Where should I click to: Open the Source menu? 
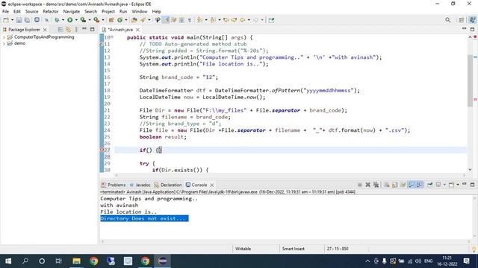click(x=31, y=12)
